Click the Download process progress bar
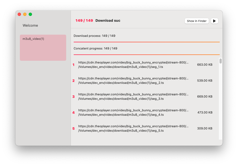Viewport: 238px width, 166px height. pyautogui.click(x=146, y=42)
